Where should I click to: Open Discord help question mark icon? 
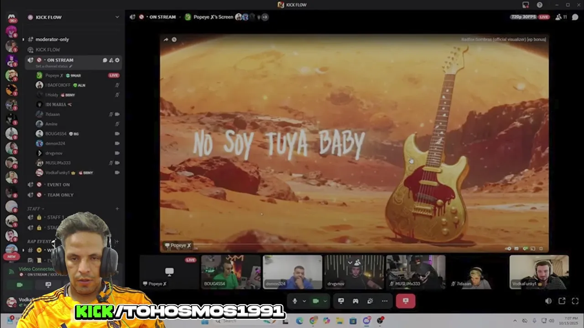[539, 5]
